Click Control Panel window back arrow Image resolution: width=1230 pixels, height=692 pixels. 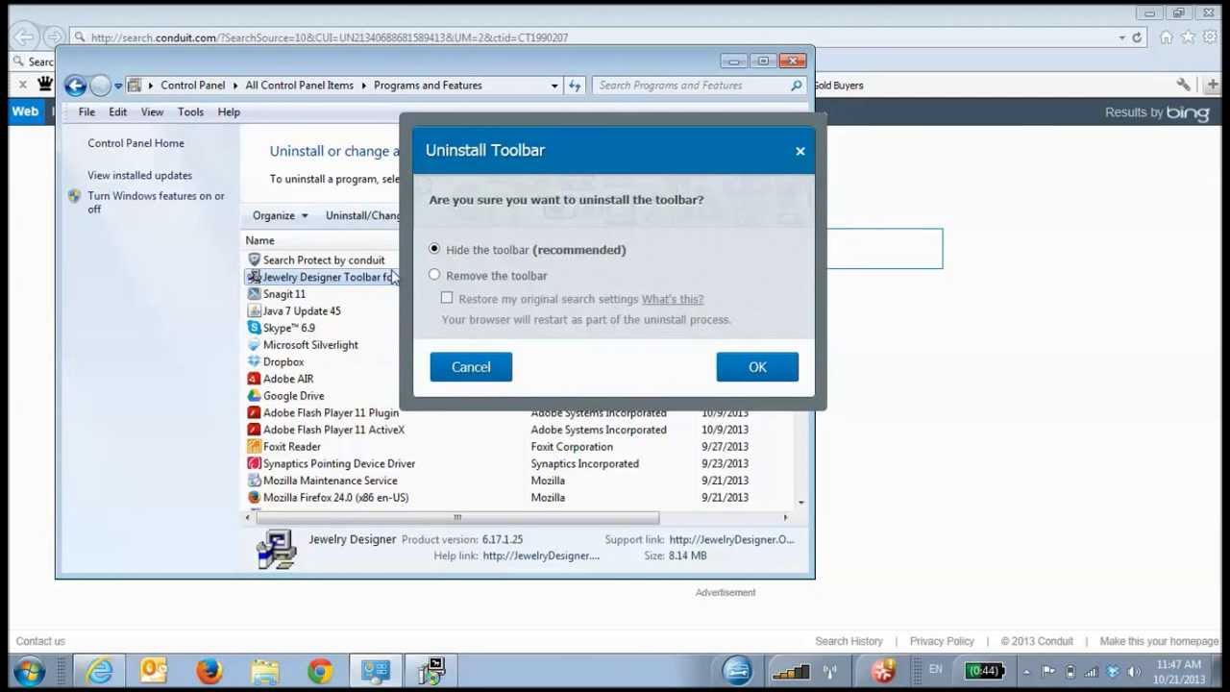click(x=75, y=86)
